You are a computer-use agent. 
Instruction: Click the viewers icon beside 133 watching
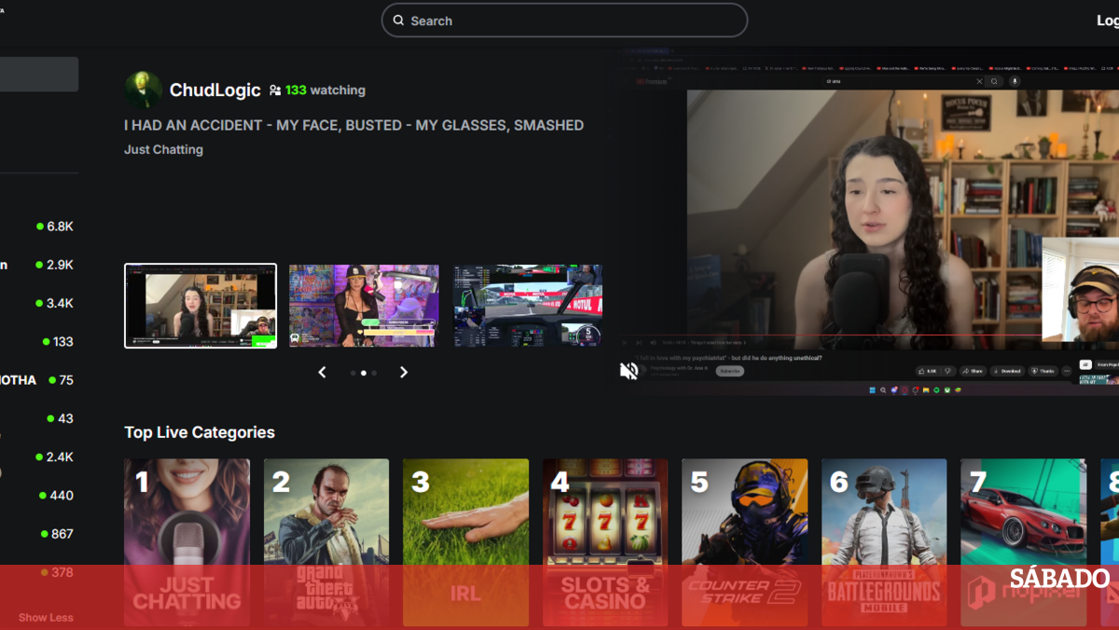(x=275, y=90)
